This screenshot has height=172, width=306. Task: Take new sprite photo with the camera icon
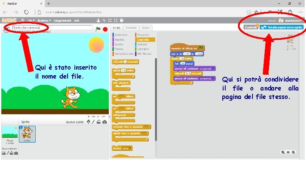coord(105,122)
